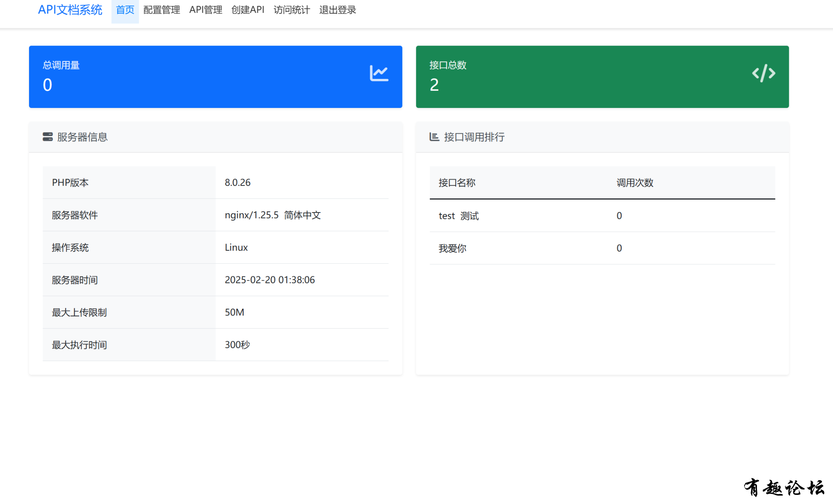This screenshot has height=500, width=833.
Task: Click the 服务器信息 panel header text
Action: click(x=82, y=137)
